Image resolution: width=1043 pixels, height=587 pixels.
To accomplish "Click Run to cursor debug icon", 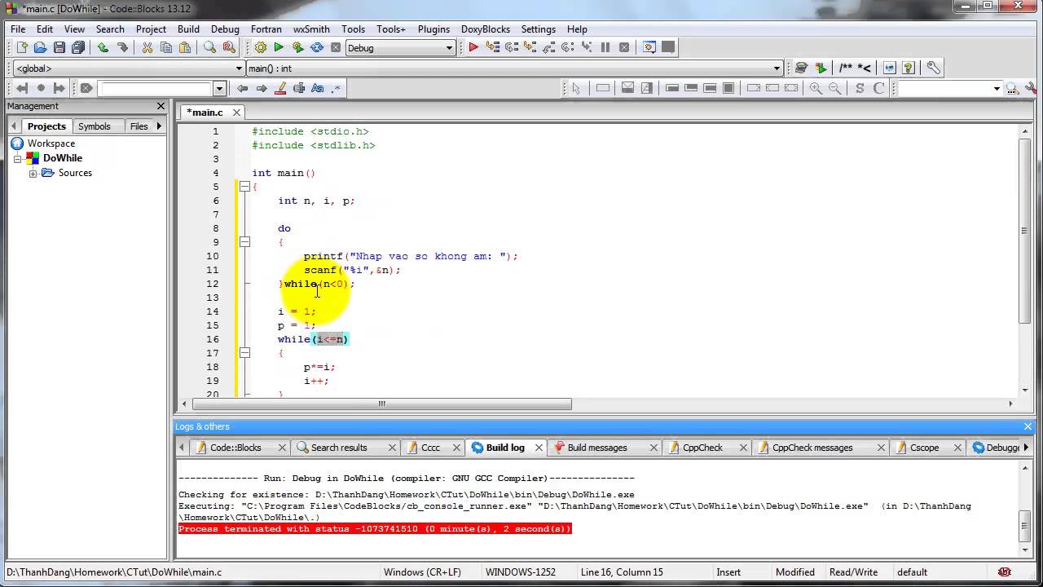I will 492,47.
